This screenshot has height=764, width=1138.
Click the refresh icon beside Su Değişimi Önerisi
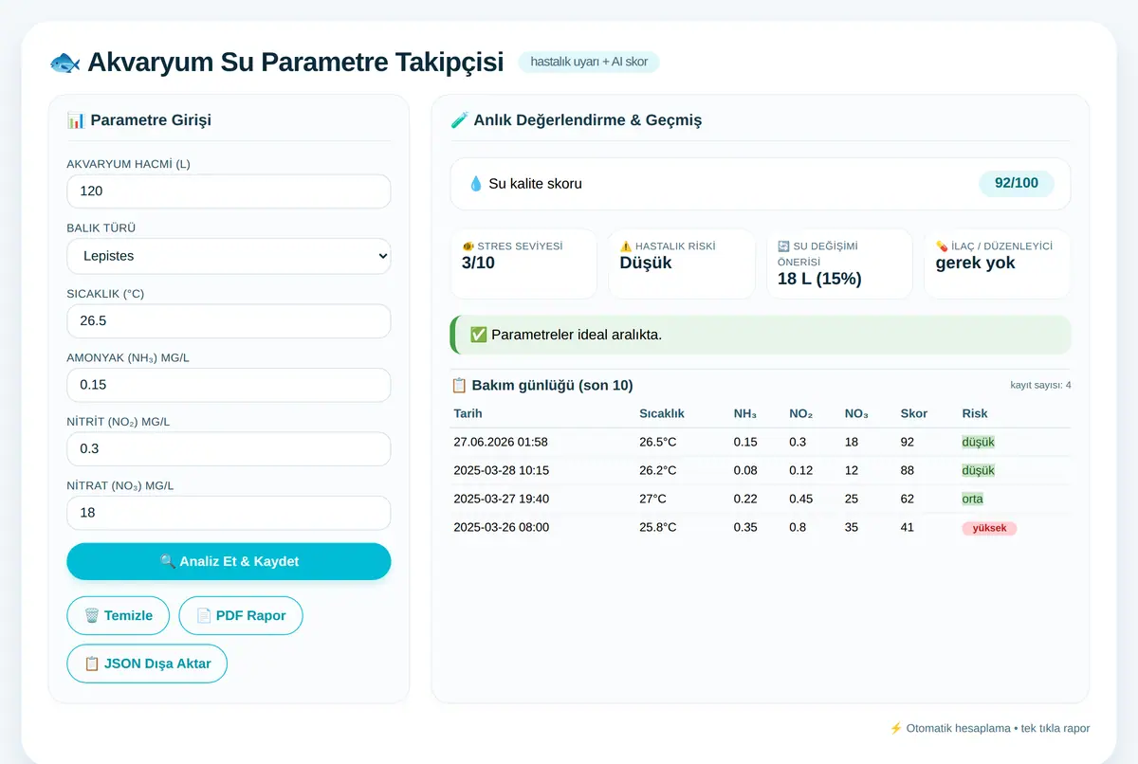pos(783,246)
